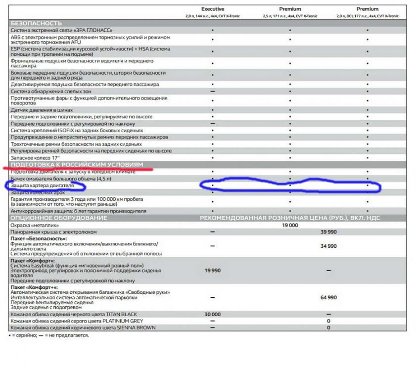Viewport: 420px width, 371px height.
Task: Click the "Система креплений ISOFIX" row label
Action: (x=77, y=131)
